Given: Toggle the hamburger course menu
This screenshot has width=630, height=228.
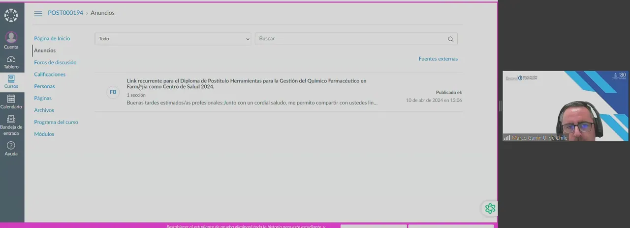Looking at the screenshot, I should click(38, 13).
